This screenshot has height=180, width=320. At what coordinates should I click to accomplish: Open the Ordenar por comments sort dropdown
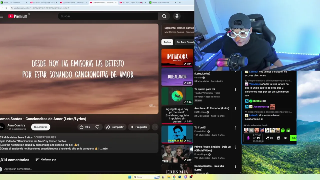(46, 159)
